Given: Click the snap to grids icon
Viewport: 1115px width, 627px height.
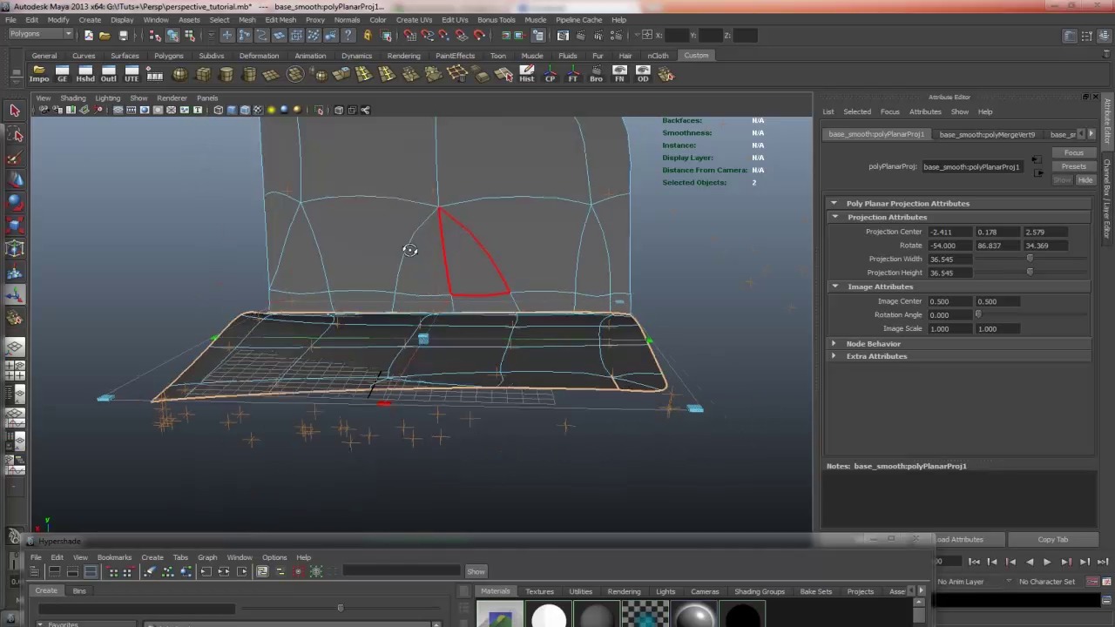Looking at the screenshot, I should click(x=409, y=36).
